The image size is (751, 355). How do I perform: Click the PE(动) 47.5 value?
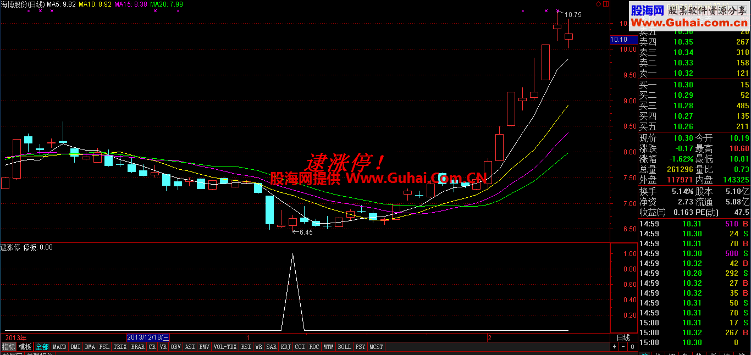tap(723, 212)
